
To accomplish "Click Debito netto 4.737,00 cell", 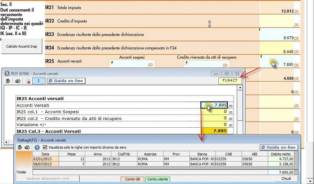I will pos(281,159).
